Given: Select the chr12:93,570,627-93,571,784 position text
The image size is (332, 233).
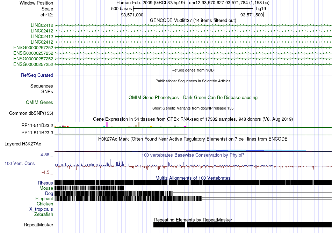Looking at the screenshot, I should click(229, 3).
